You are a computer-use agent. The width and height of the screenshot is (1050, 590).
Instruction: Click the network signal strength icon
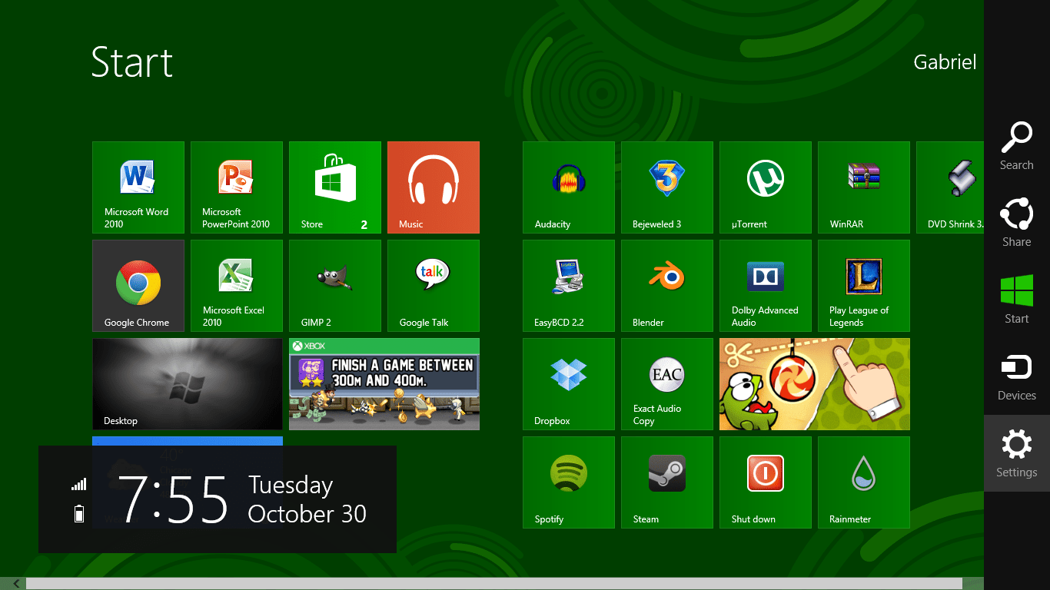coord(79,484)
